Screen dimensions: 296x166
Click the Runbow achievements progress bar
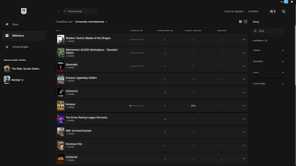137,106
